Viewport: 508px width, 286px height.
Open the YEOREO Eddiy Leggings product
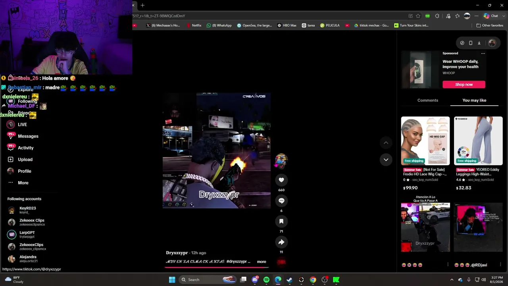click(x=478, y=154)
